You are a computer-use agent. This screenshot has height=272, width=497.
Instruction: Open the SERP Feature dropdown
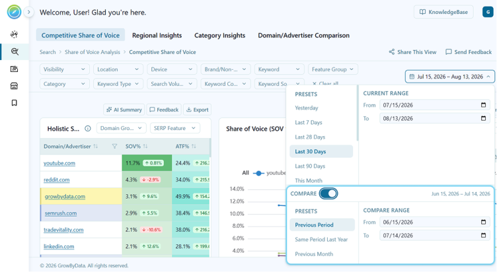click(175, 128)
